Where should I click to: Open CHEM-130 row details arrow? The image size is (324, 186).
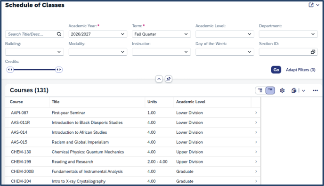click(x=256, y=152)
